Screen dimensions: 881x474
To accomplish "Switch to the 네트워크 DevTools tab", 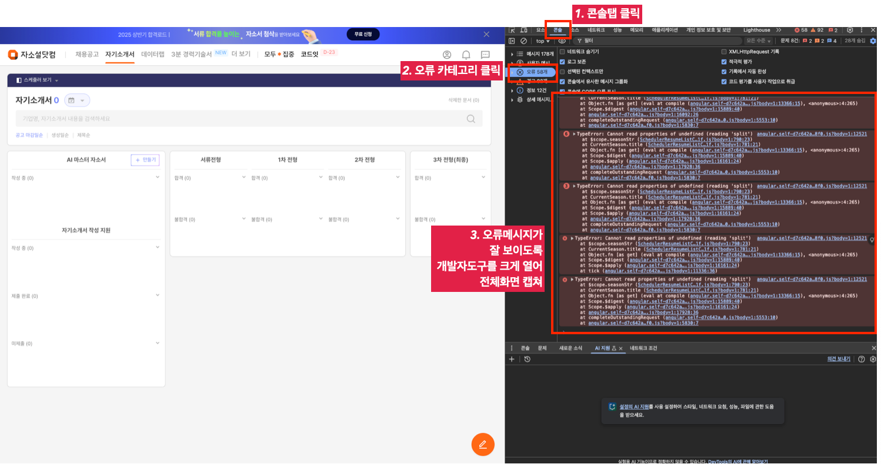I will click(x=596, y=30).
